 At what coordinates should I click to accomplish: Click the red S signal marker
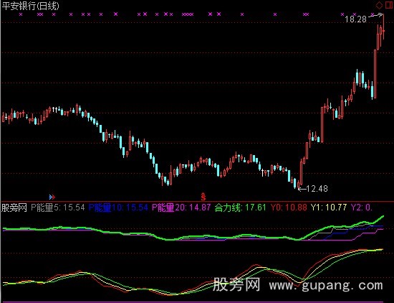(203, 196)
